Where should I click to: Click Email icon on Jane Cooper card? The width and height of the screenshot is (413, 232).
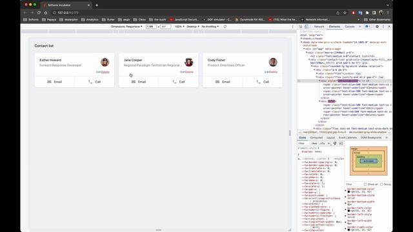click(x=134, y=82)
